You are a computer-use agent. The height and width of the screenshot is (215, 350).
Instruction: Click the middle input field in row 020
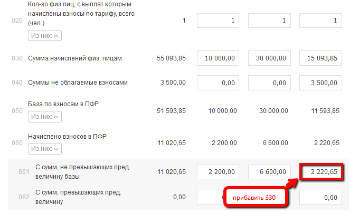click(269, 21)
